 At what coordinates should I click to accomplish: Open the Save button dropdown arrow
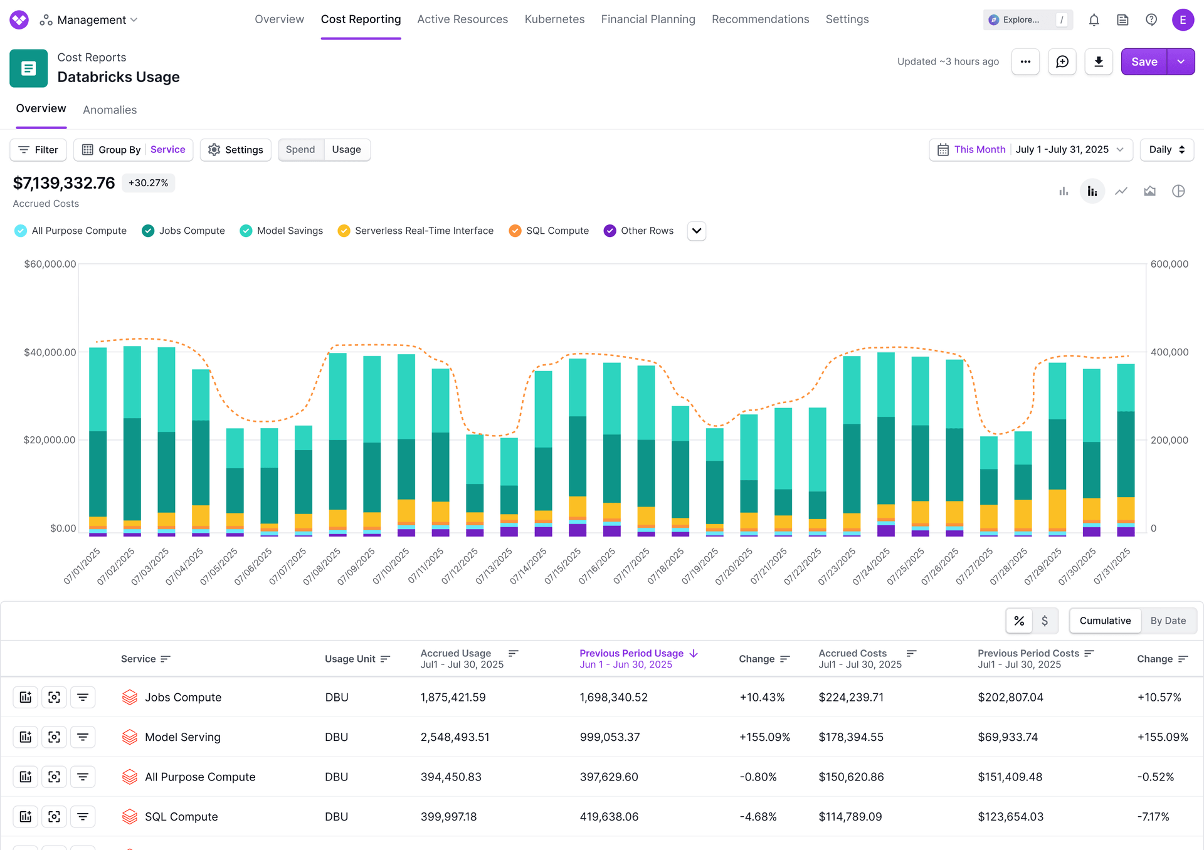(x=1181, y=61)
